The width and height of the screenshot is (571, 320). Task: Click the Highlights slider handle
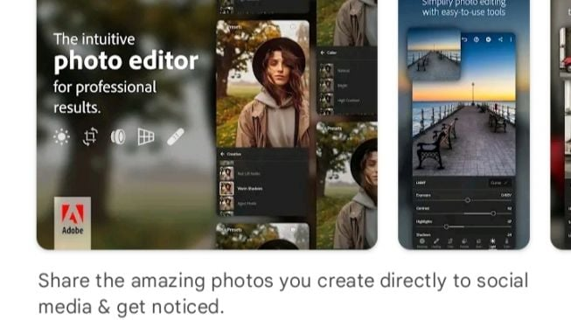pos(446,226)
